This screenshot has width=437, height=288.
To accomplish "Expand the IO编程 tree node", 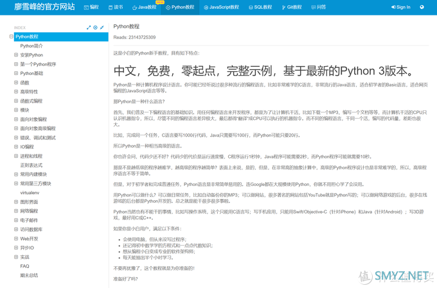I will [x=16, y=147].
